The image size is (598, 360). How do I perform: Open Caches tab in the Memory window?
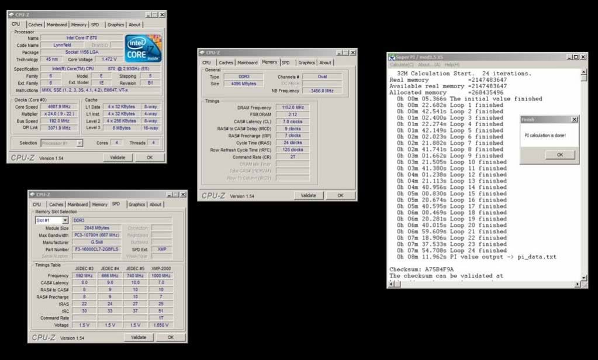pyautogui.click(x=226, y=63)
